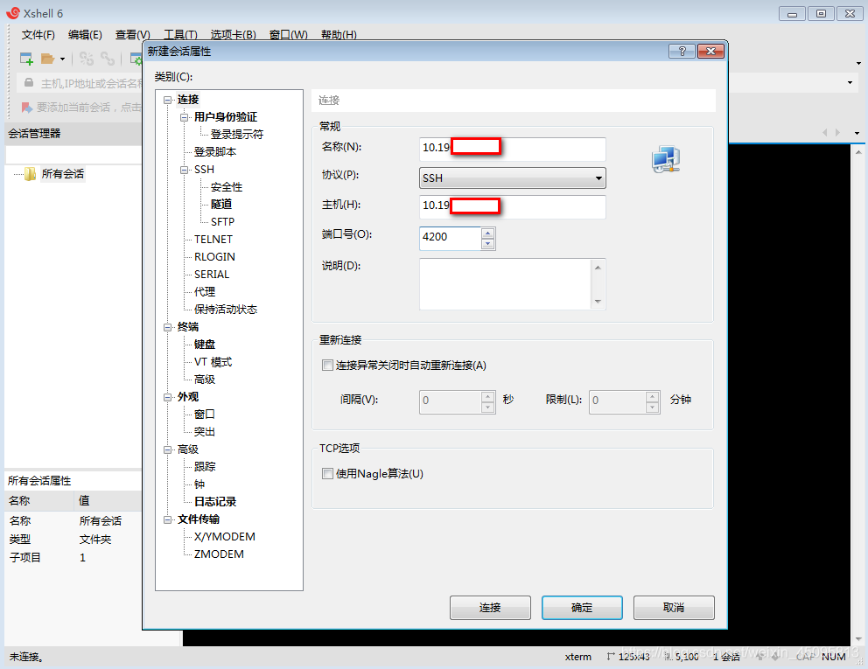Click the 取消 button
Image resolution: width=868 pixels, height=669 pixels.
674,608
